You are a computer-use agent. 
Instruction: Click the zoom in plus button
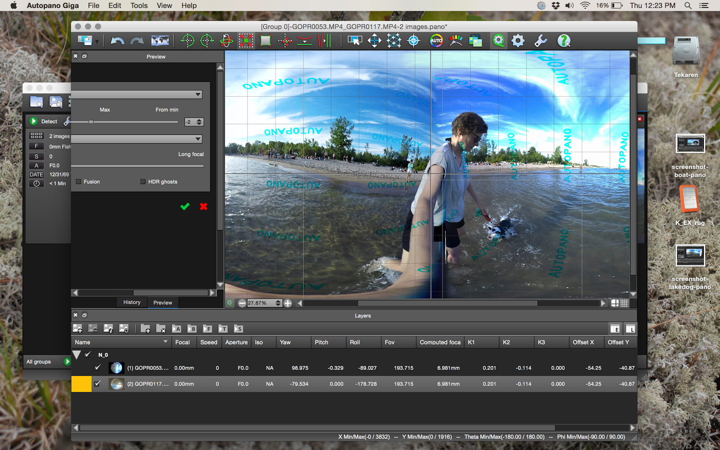[x=288, y=303]
